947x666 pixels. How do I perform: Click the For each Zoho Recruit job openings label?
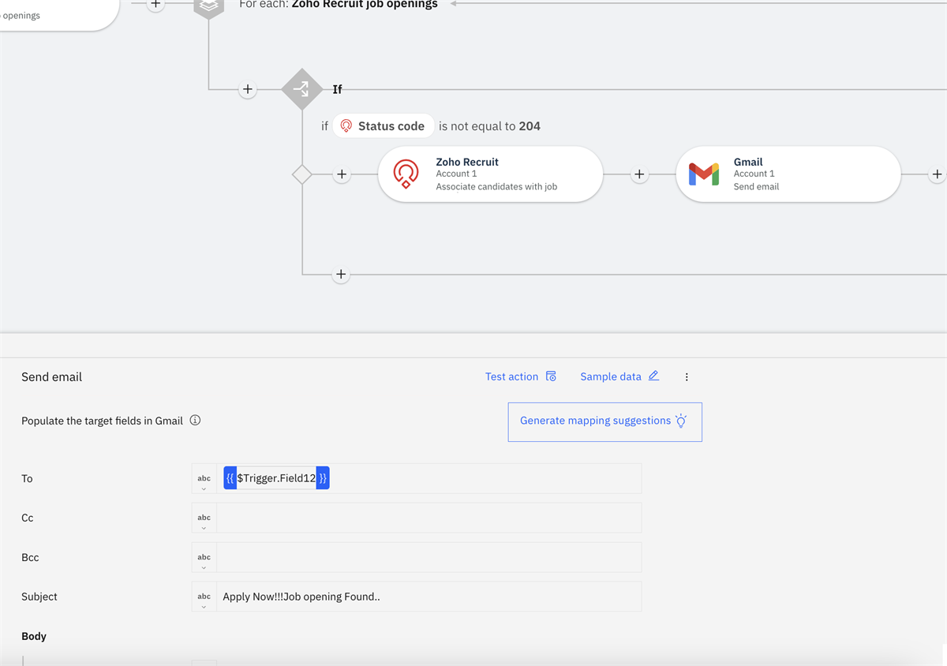pyautogui.click(x=339, y=4)
